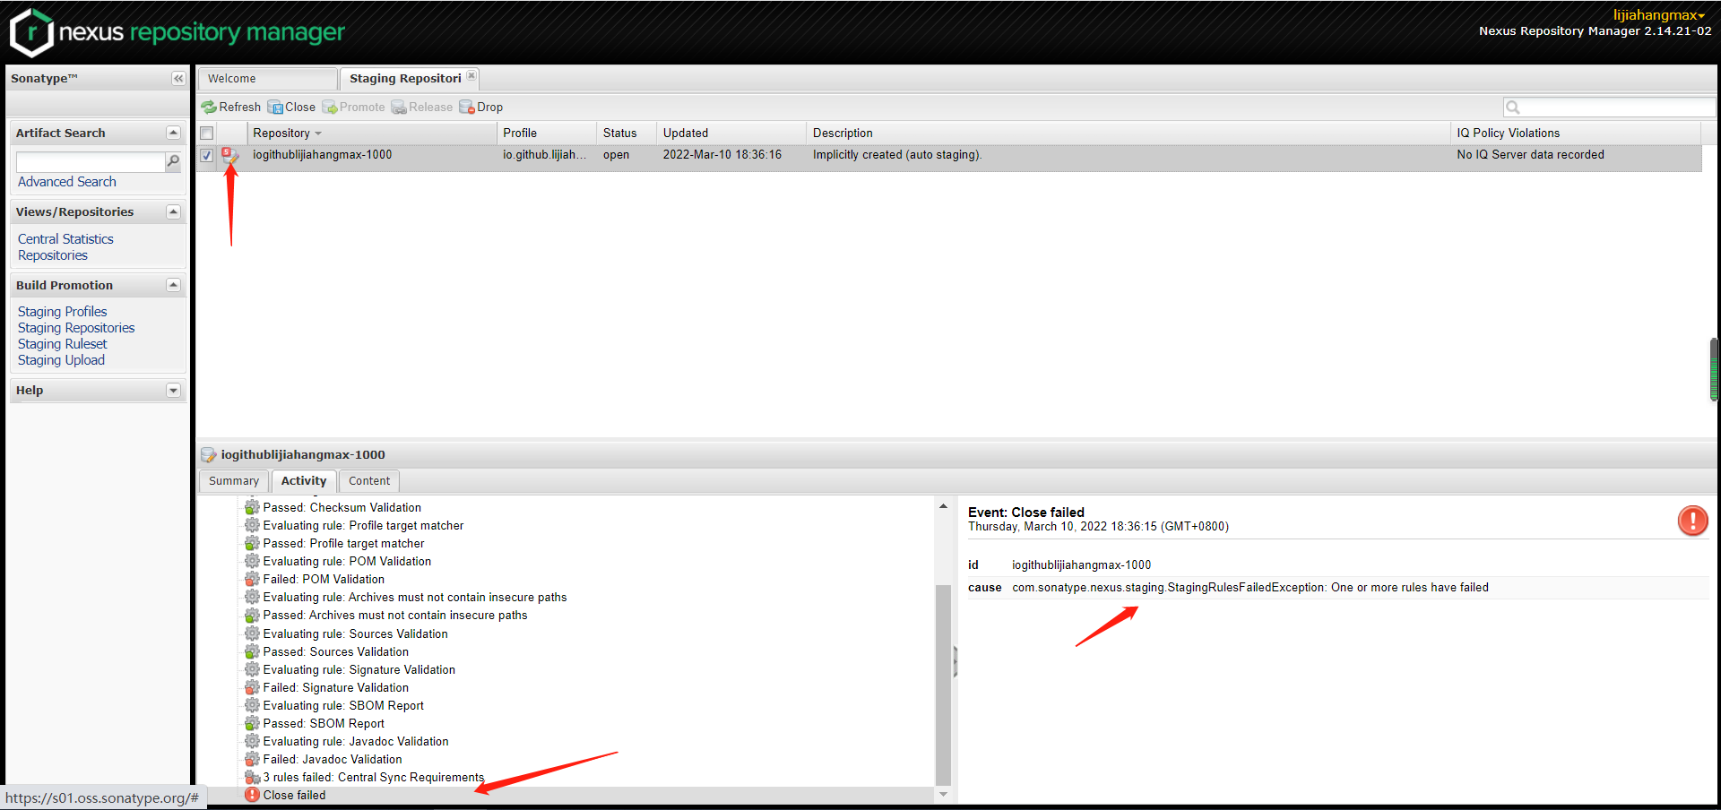Sort by the Updated column header
The width and height of the screenshot is (1721, 810).
point(731,134)
